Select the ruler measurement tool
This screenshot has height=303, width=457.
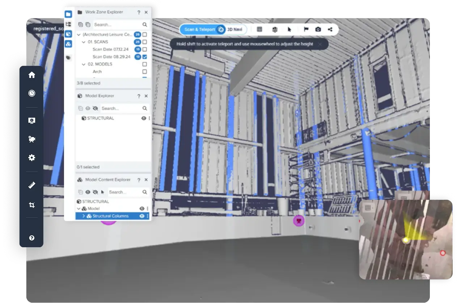tap(32, 186)
